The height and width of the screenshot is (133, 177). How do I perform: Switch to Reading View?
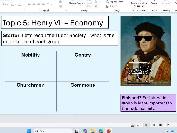point(160,125)
